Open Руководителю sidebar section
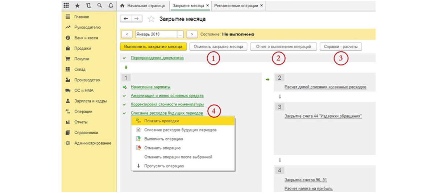Viewport: 435px width, 193px height. pyautogui.click(x=87, y=28)
